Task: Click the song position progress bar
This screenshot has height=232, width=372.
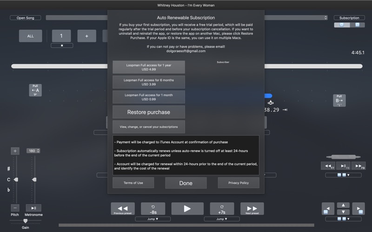Action: (187, 66)
